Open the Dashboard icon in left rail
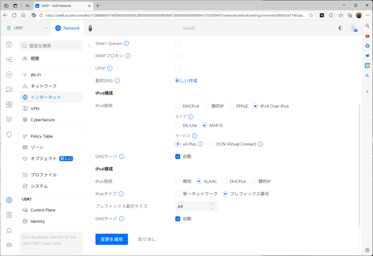 coord(9,44)
